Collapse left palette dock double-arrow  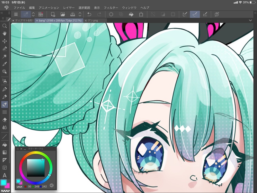[2, 13]
